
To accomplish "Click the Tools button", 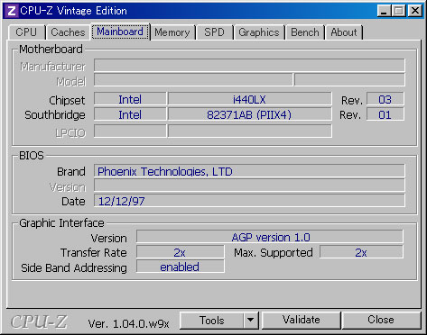I will point(211,321).
